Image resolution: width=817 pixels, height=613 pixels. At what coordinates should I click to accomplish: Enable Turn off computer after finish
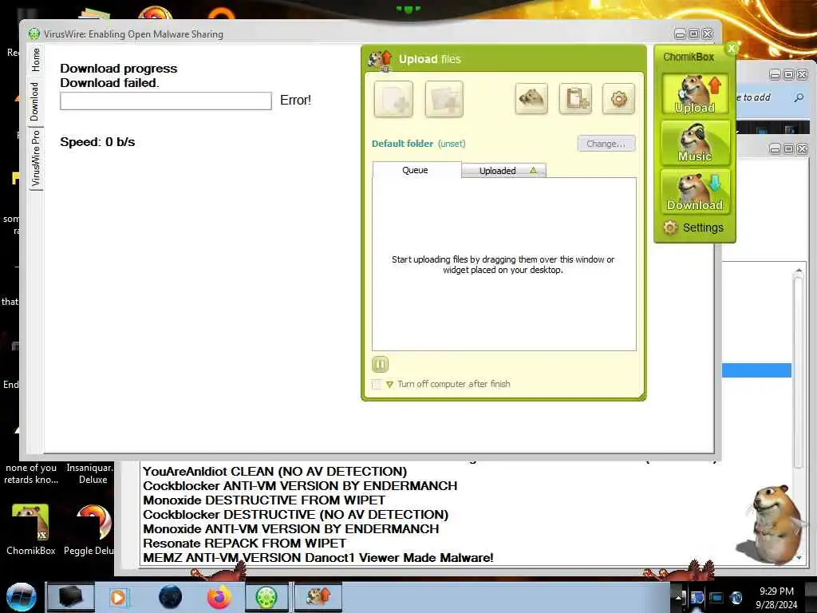click(x=377, y=384)
